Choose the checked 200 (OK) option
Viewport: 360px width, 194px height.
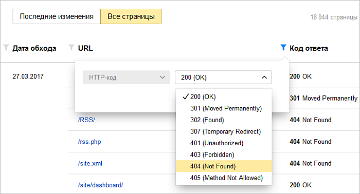coord(224,96)
